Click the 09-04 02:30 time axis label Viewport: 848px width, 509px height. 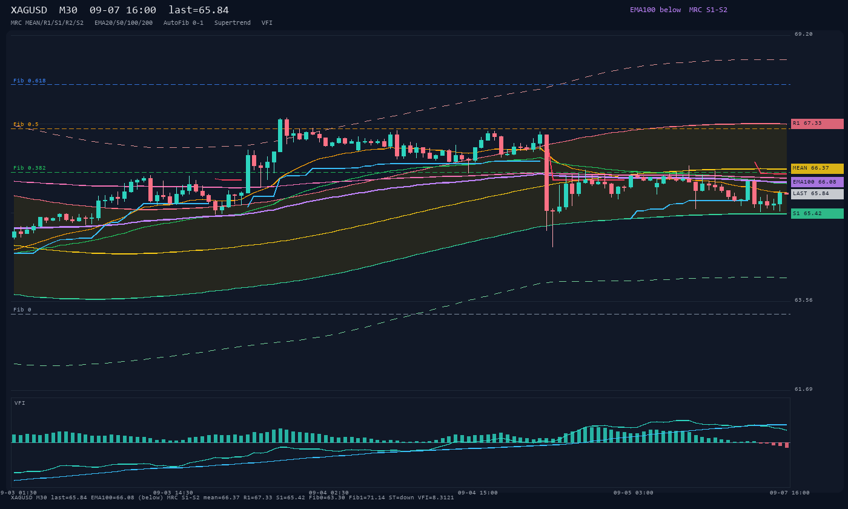329,493
